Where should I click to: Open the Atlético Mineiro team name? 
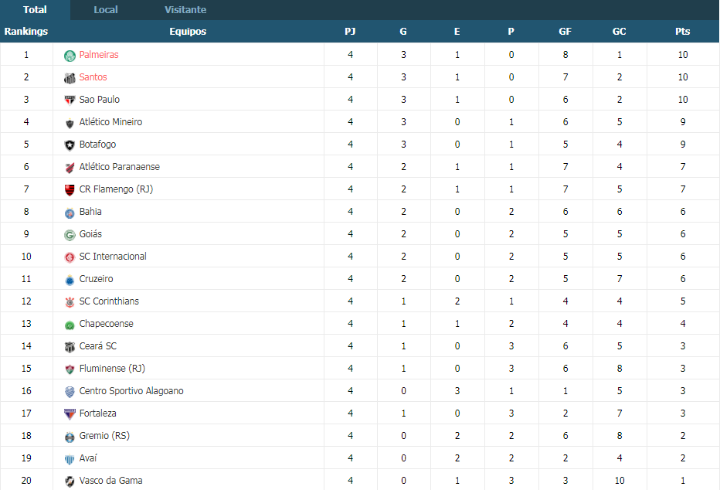pos(110,121)
